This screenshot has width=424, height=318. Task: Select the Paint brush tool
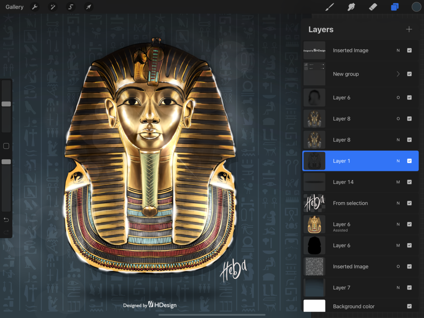pyautogui.click(x=329, y=7)
